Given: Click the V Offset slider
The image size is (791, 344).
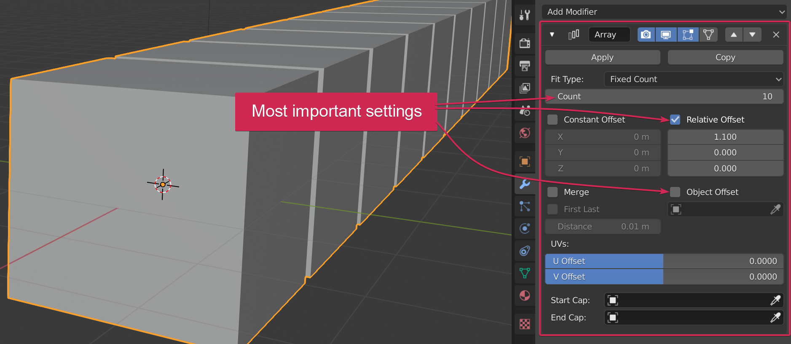Looking at the screenshot, I should (664, 277).
